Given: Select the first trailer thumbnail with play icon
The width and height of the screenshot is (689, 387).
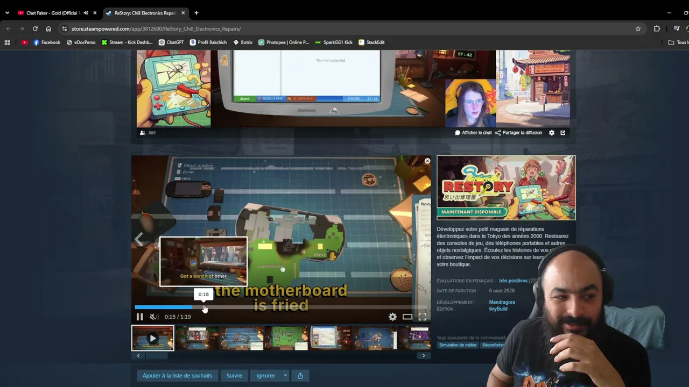Looking at the screenshot, I should point(153,338).
